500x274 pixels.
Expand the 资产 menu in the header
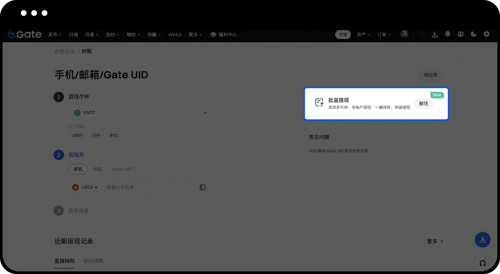pos(363,35)
